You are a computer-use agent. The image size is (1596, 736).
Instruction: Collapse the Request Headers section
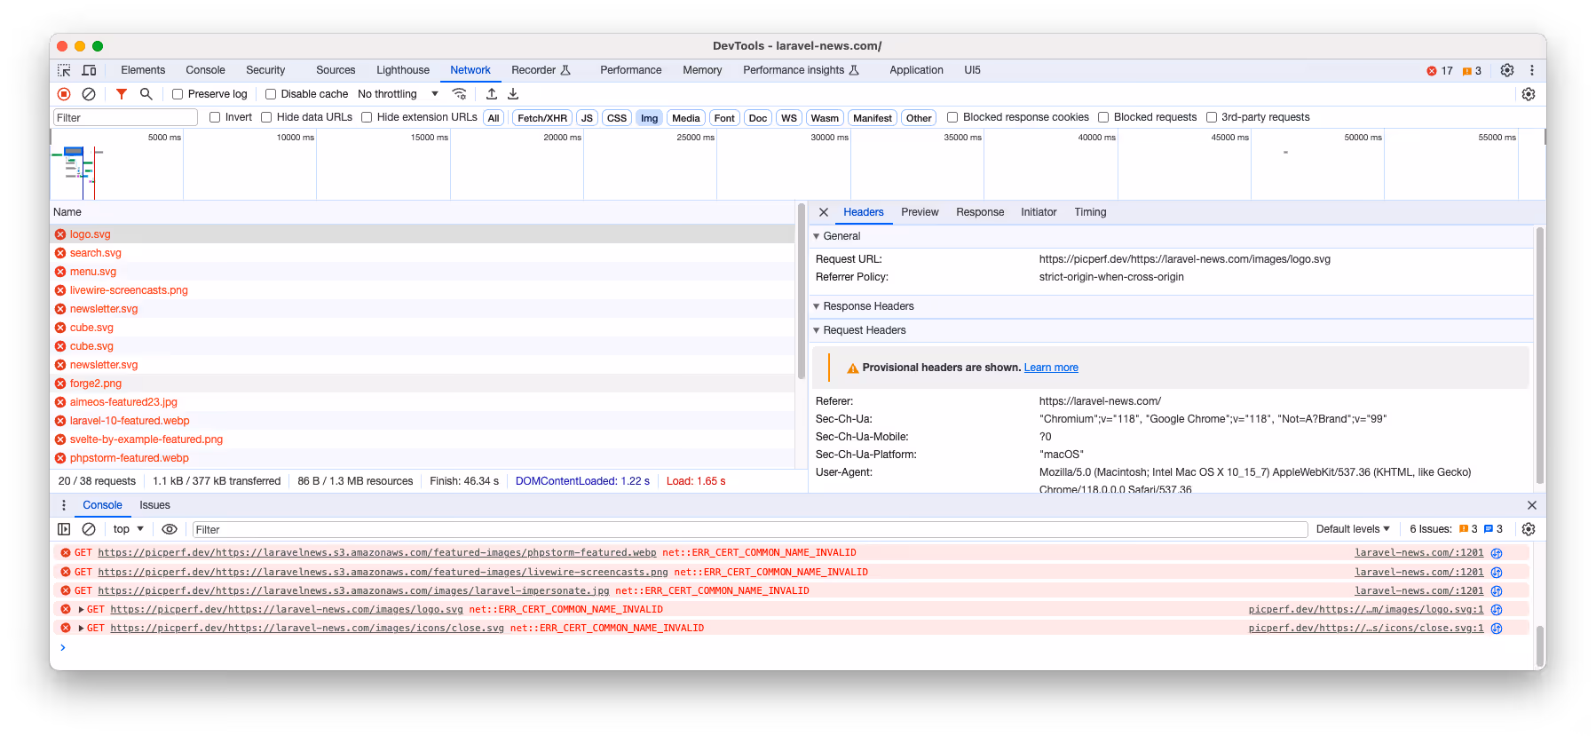(817, 330)
